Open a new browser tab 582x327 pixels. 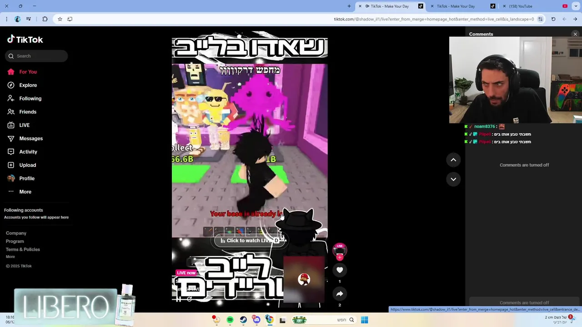(349, 6)
